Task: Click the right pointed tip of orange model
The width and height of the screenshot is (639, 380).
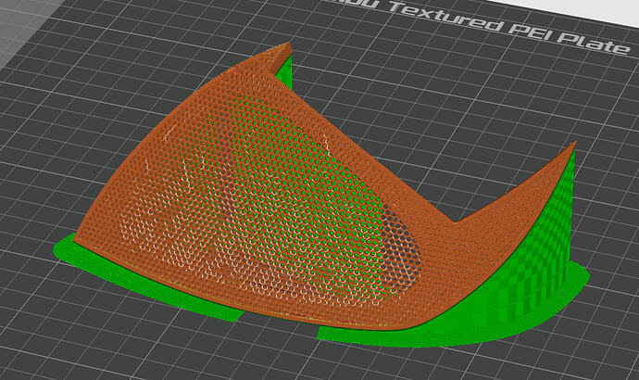Action: point(573,145)
